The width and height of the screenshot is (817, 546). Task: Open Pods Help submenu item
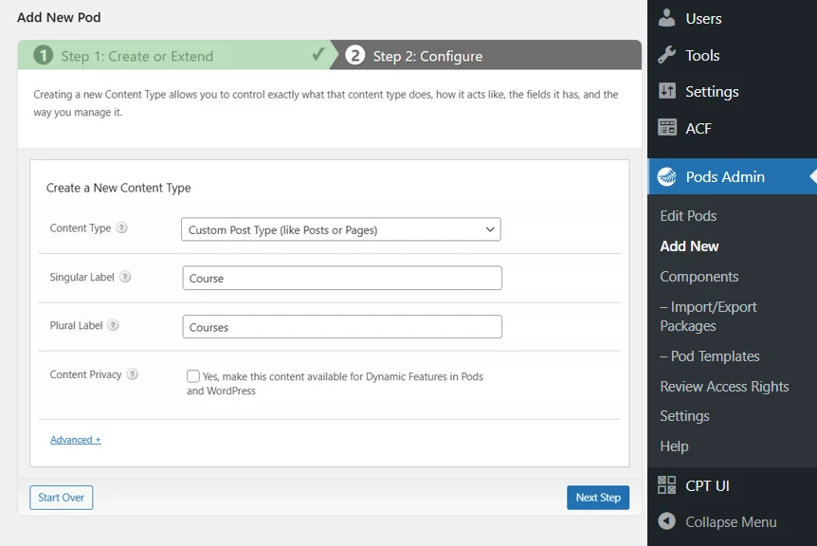[x=674, y=446]
